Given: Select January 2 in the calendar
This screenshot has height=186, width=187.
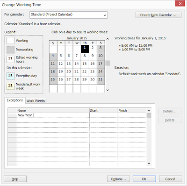Looking at the screenshot, I should tap(93, 49).
